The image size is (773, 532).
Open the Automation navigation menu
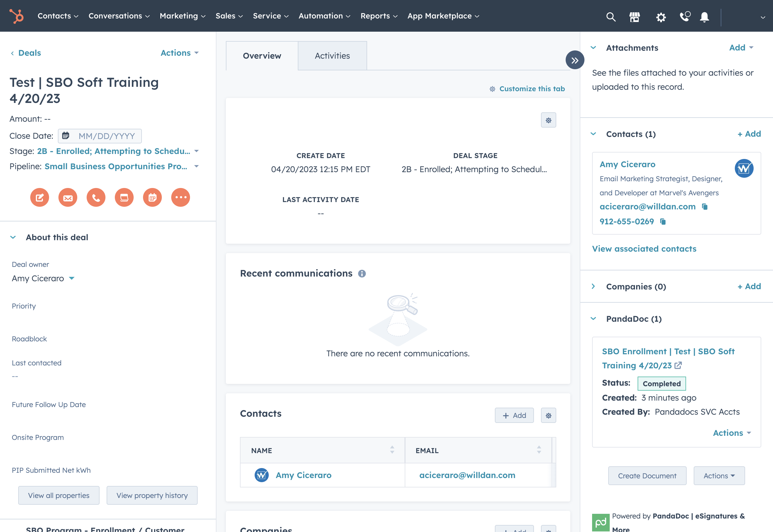coord(325,16)
